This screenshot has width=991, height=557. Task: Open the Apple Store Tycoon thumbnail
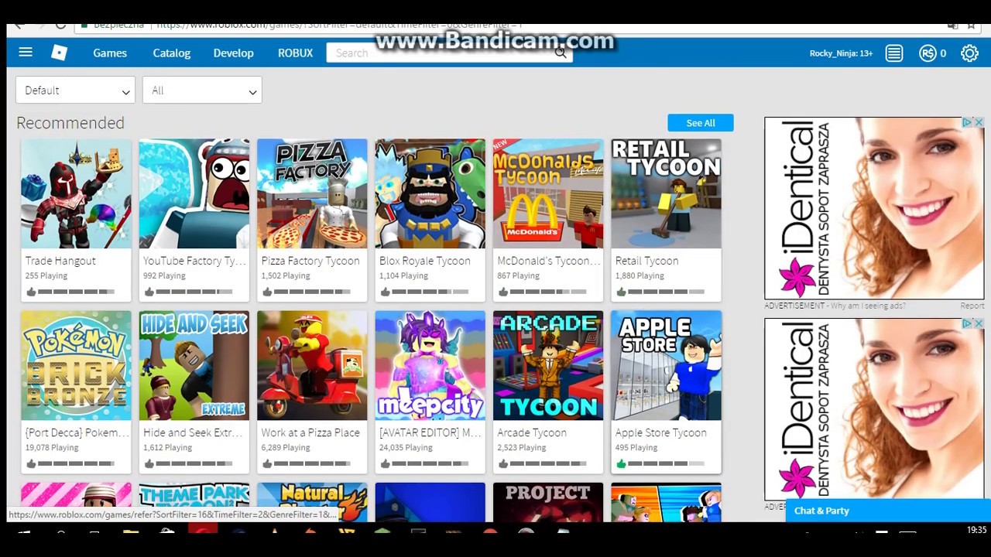[666, 365]
